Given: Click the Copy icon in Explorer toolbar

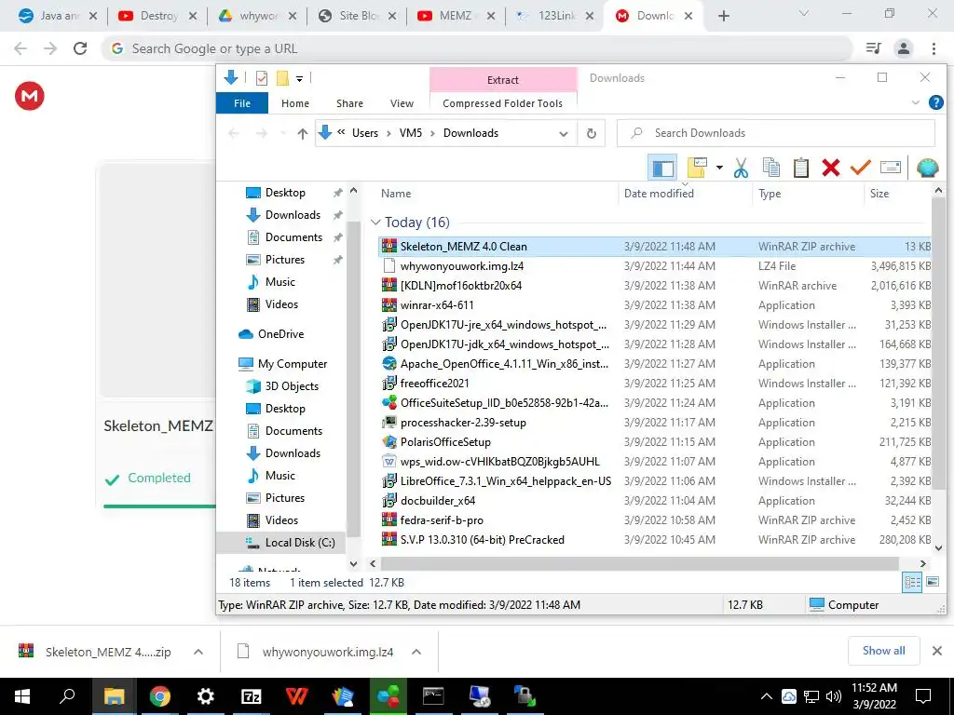Looking at the screenshot, I should click(x=770, y=168).
